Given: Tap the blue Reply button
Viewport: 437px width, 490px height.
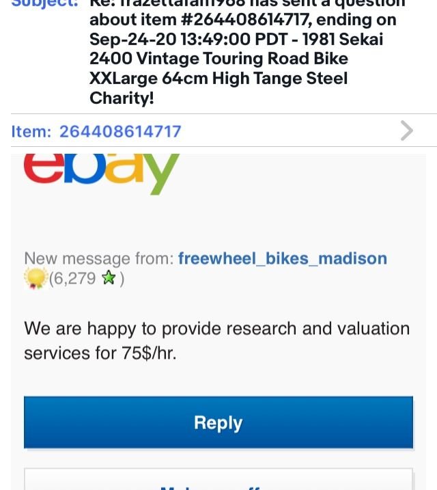Looking at the screenshot, I should click(x=218, y=422).
